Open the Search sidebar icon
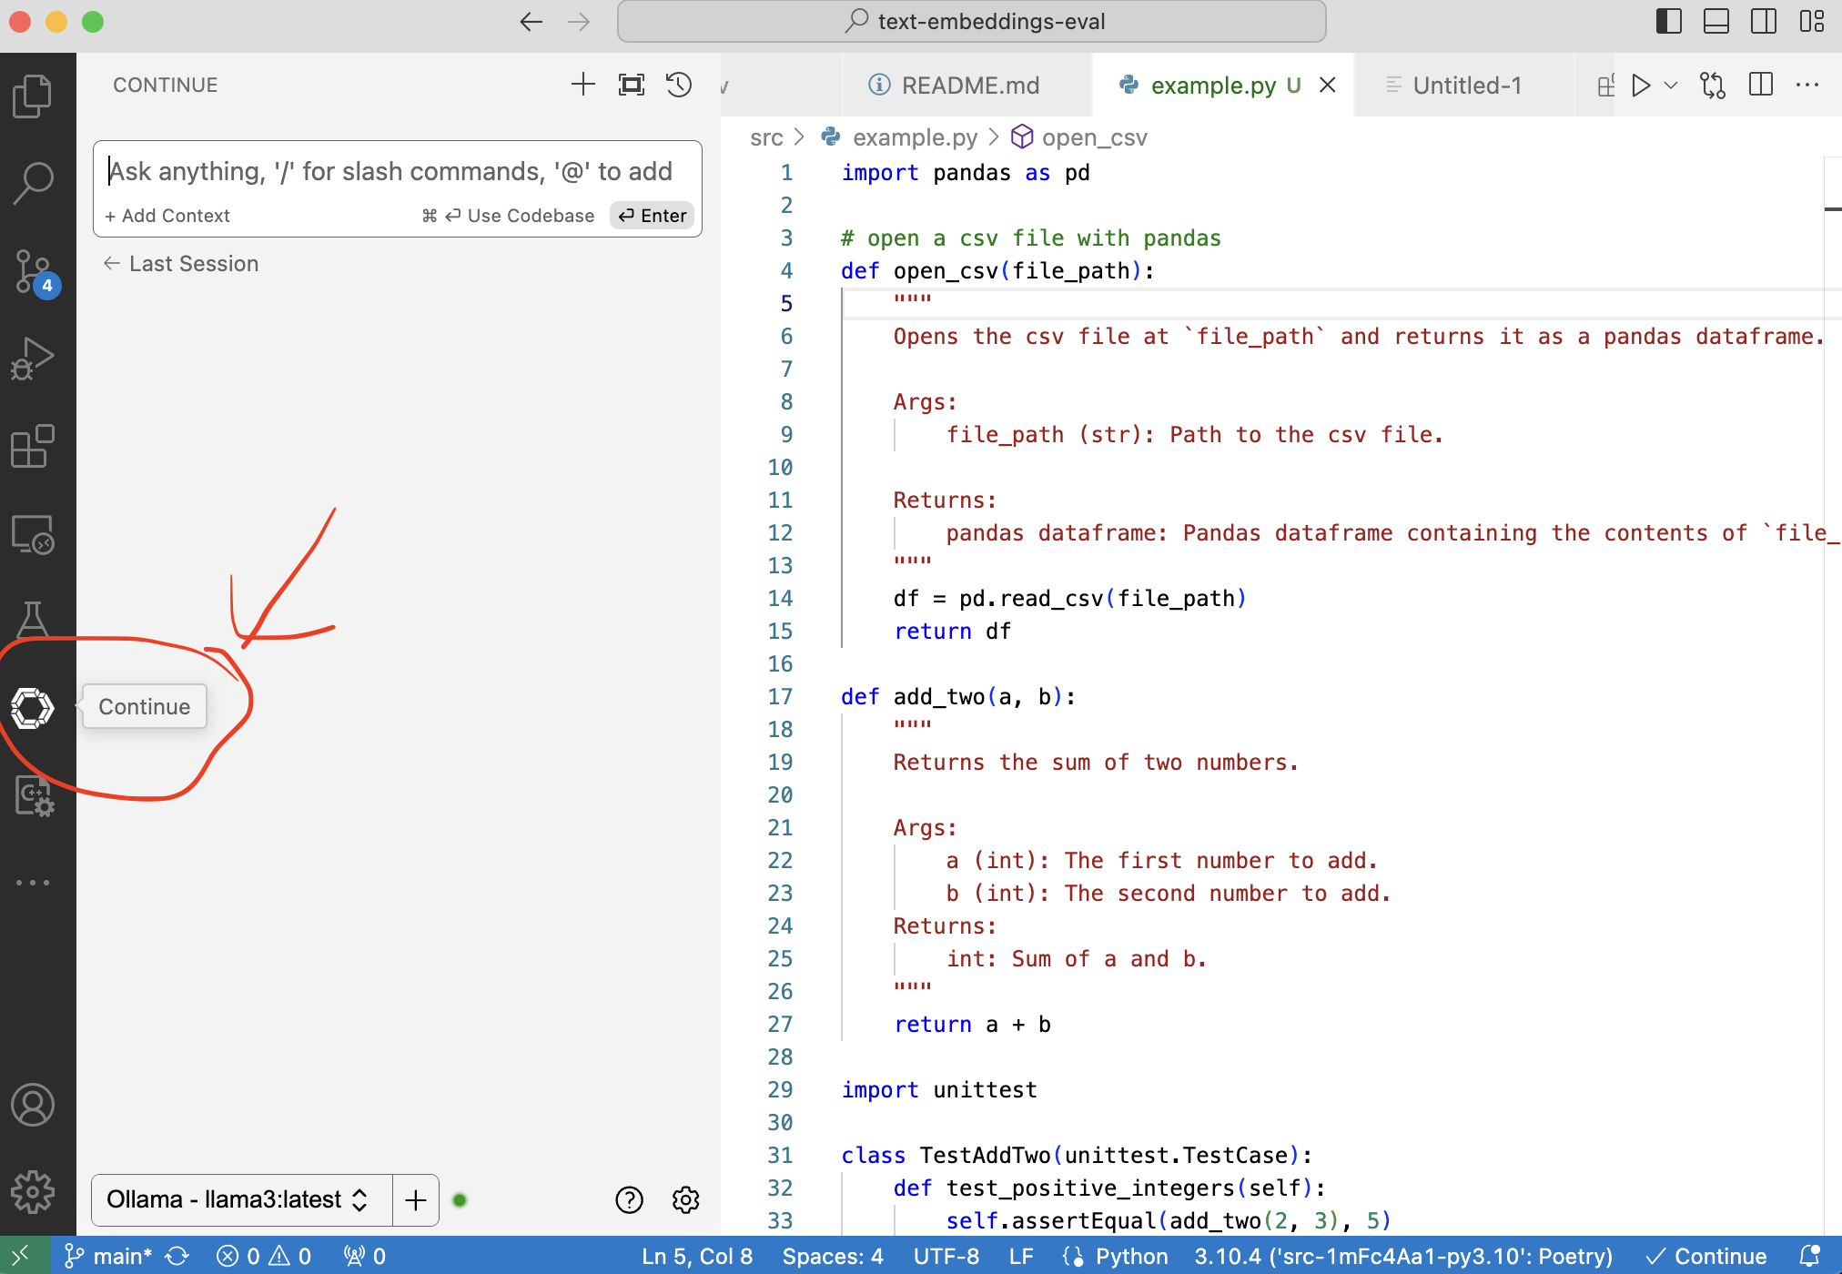The height and width of the screenshot is (1274, 1842). click(35, 180)
